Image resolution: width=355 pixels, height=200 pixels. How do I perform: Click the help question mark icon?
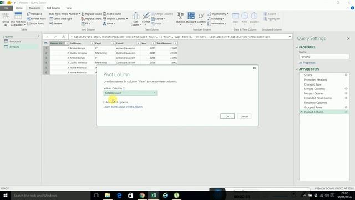tap(352, 8)
